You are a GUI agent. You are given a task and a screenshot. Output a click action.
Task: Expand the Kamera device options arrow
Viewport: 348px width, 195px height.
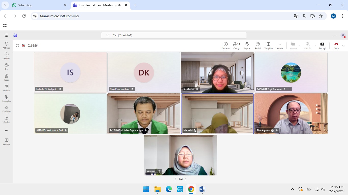click(x=300, y=46)
